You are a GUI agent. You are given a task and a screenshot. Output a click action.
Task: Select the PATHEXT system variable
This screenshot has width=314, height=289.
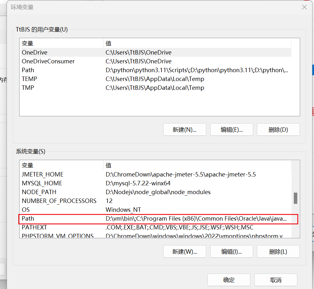tap(156, 227)
